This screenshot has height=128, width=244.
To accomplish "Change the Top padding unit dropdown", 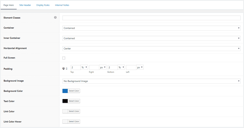I will coord(84,67).
